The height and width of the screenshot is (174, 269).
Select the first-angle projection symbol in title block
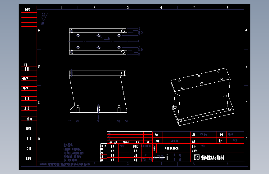[159, 157]
